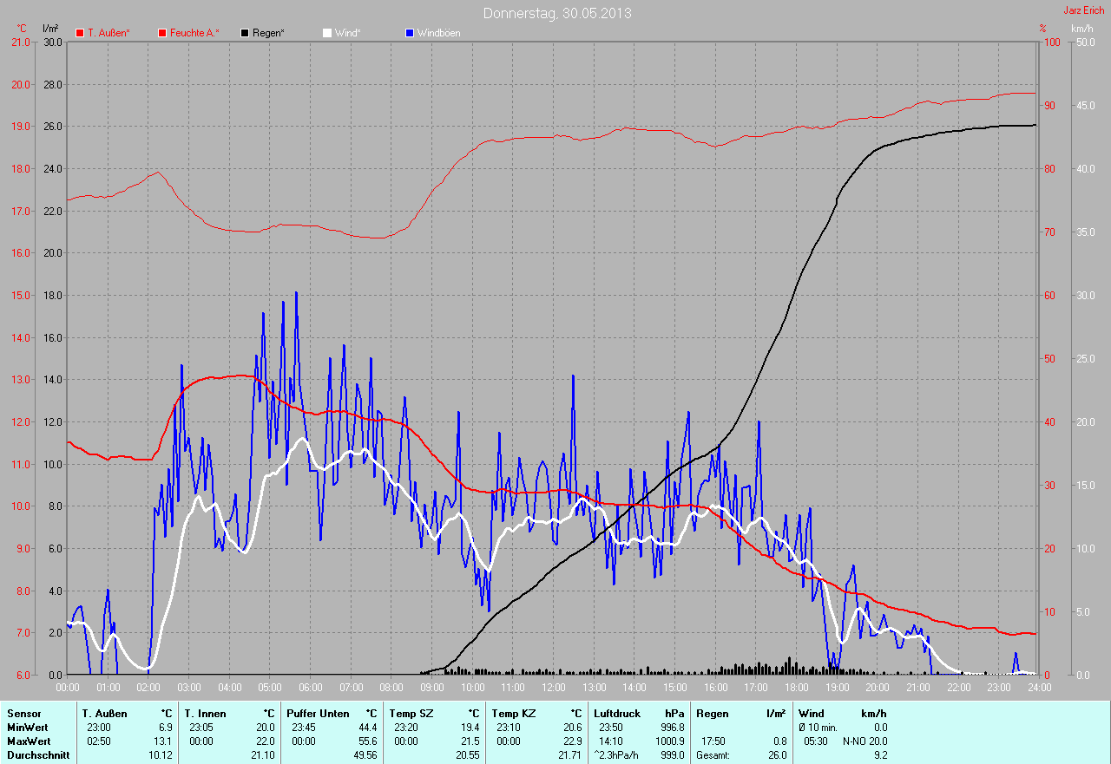Click the 'Luftdruck' column header

[x=616, y=714]
